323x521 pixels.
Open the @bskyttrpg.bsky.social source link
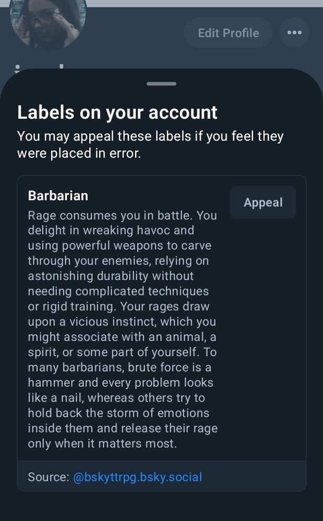click(137, 477)
